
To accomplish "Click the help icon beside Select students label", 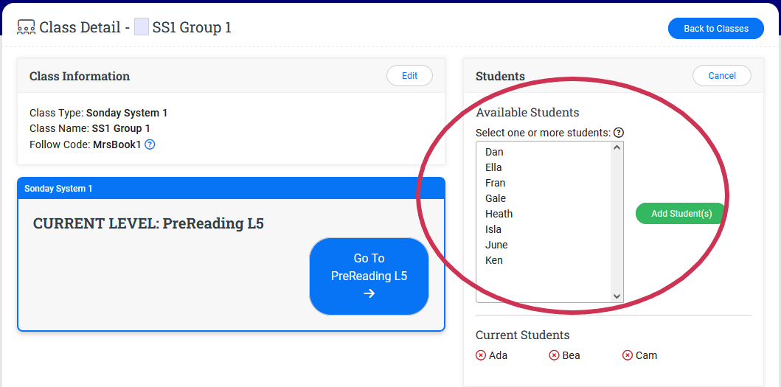I will [x=619, y=133].
